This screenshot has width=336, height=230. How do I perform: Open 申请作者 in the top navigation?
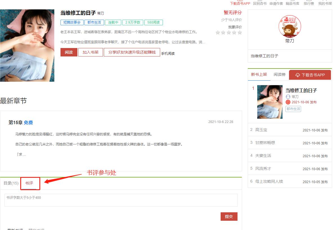(276, 3)
